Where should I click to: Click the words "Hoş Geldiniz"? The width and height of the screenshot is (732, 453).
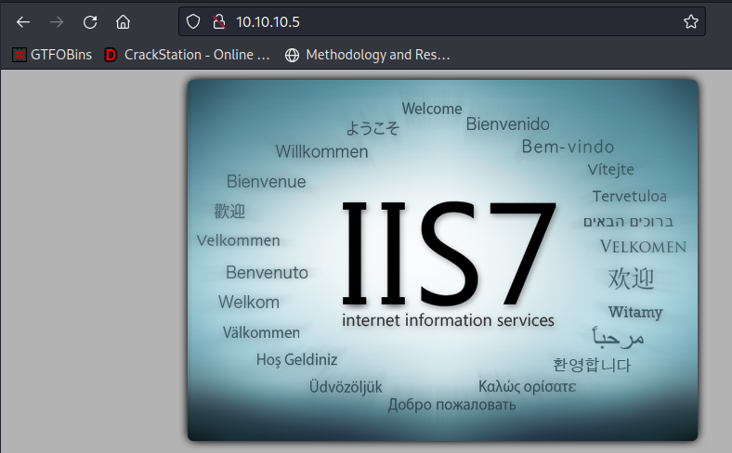coord(296,359)
